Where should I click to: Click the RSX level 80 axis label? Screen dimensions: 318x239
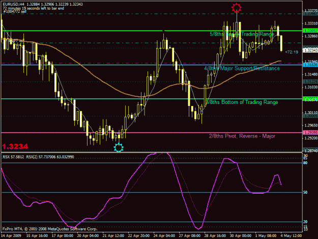coord(305,163)
